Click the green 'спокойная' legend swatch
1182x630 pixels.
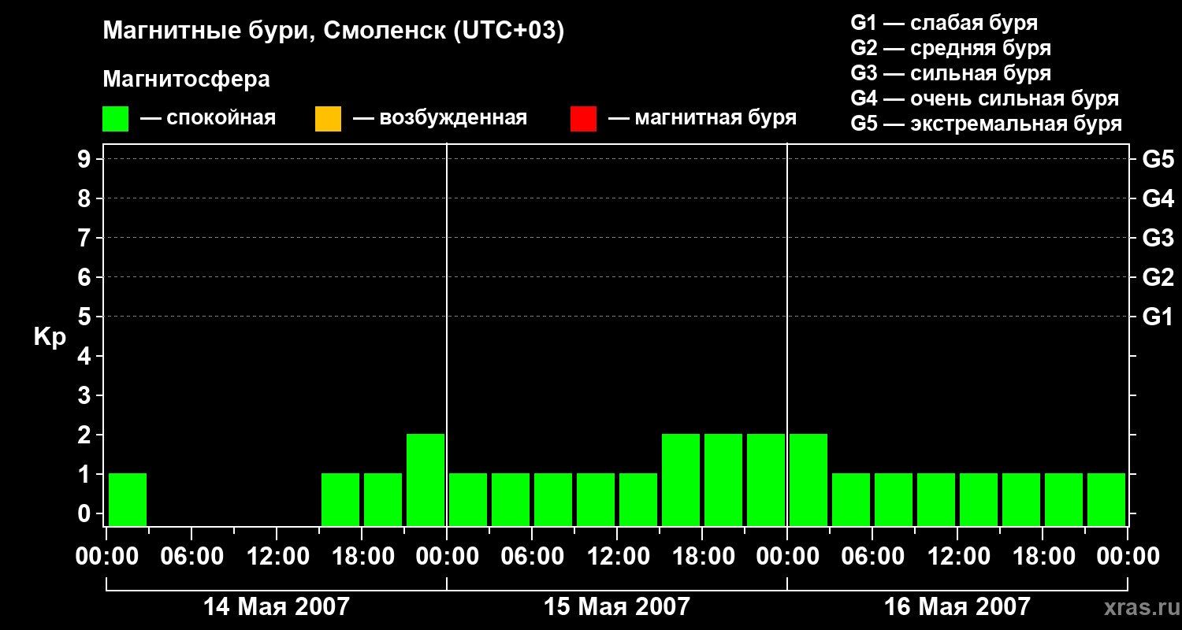coord(115,119)
